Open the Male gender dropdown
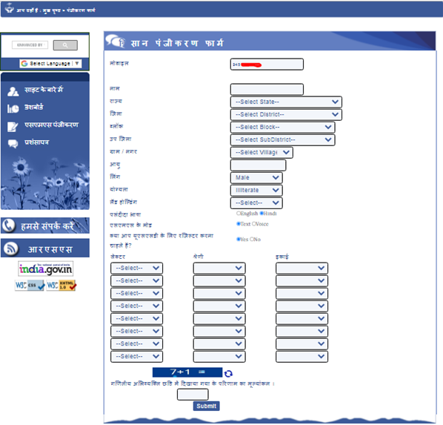This screenshot has height=425, width=443. click(256, 178)
